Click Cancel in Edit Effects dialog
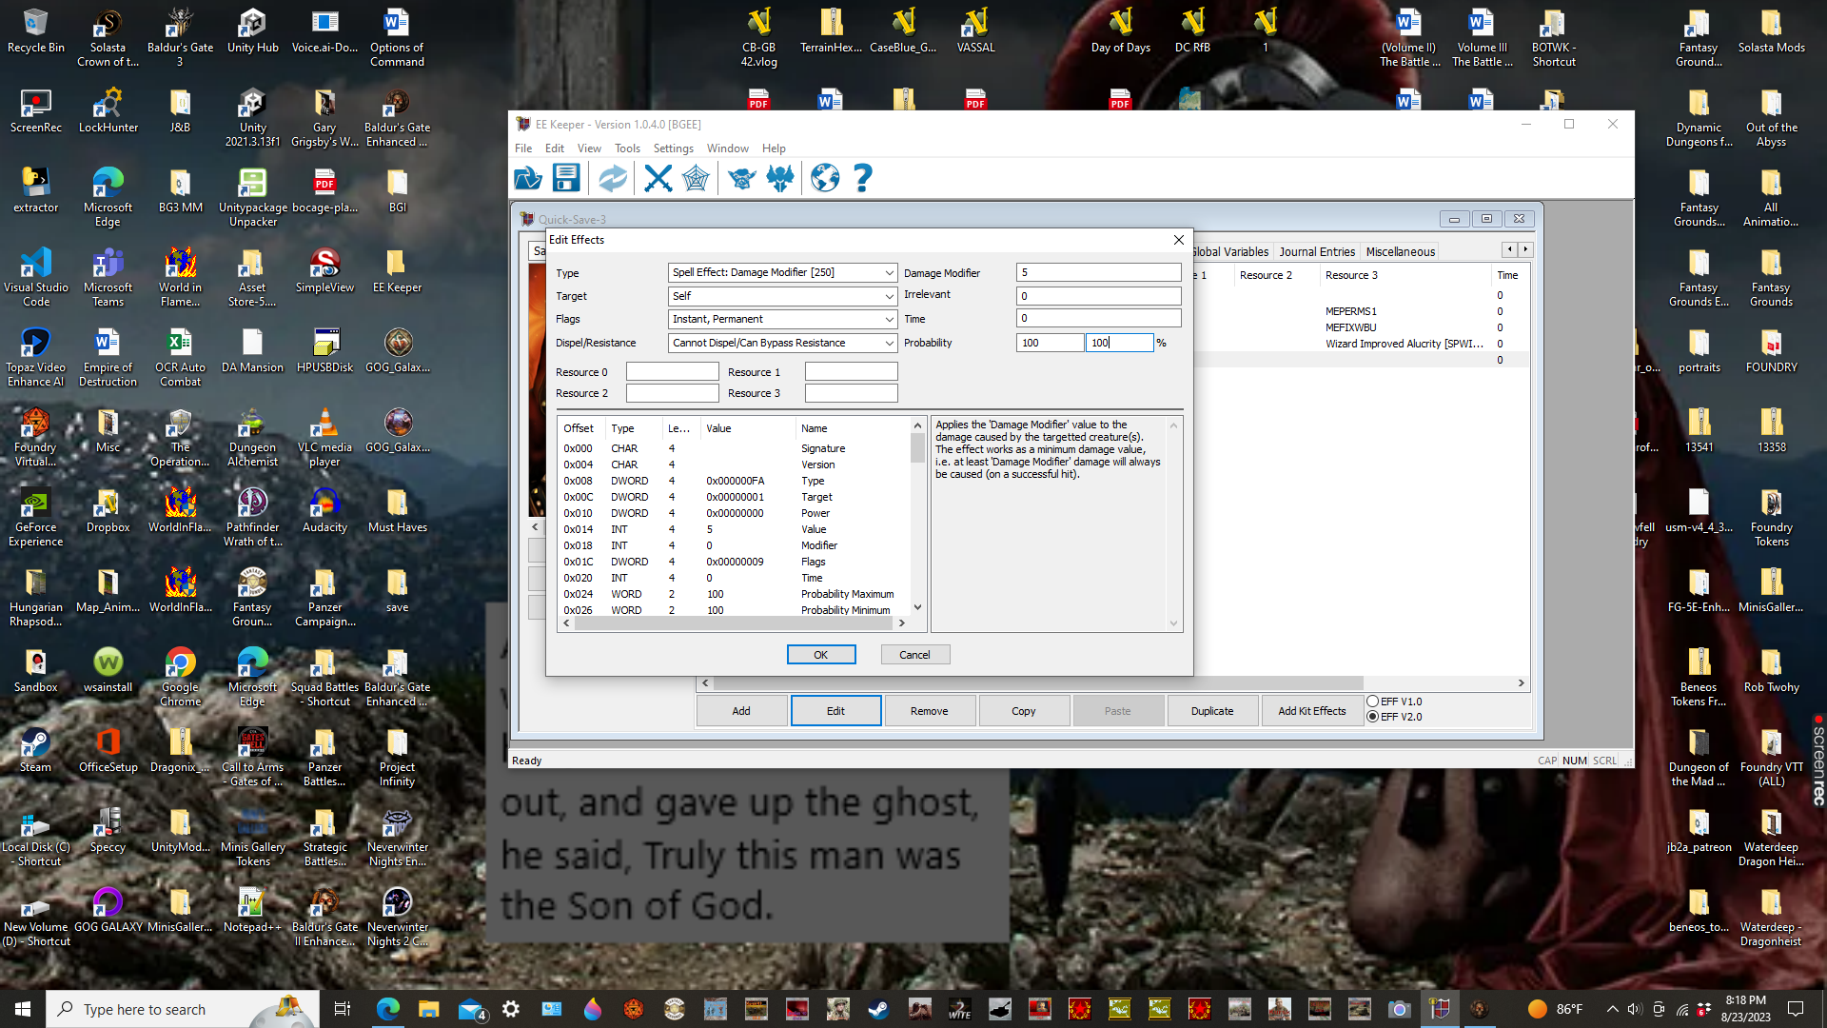1827x1028 pixels. tap(914, 655)
